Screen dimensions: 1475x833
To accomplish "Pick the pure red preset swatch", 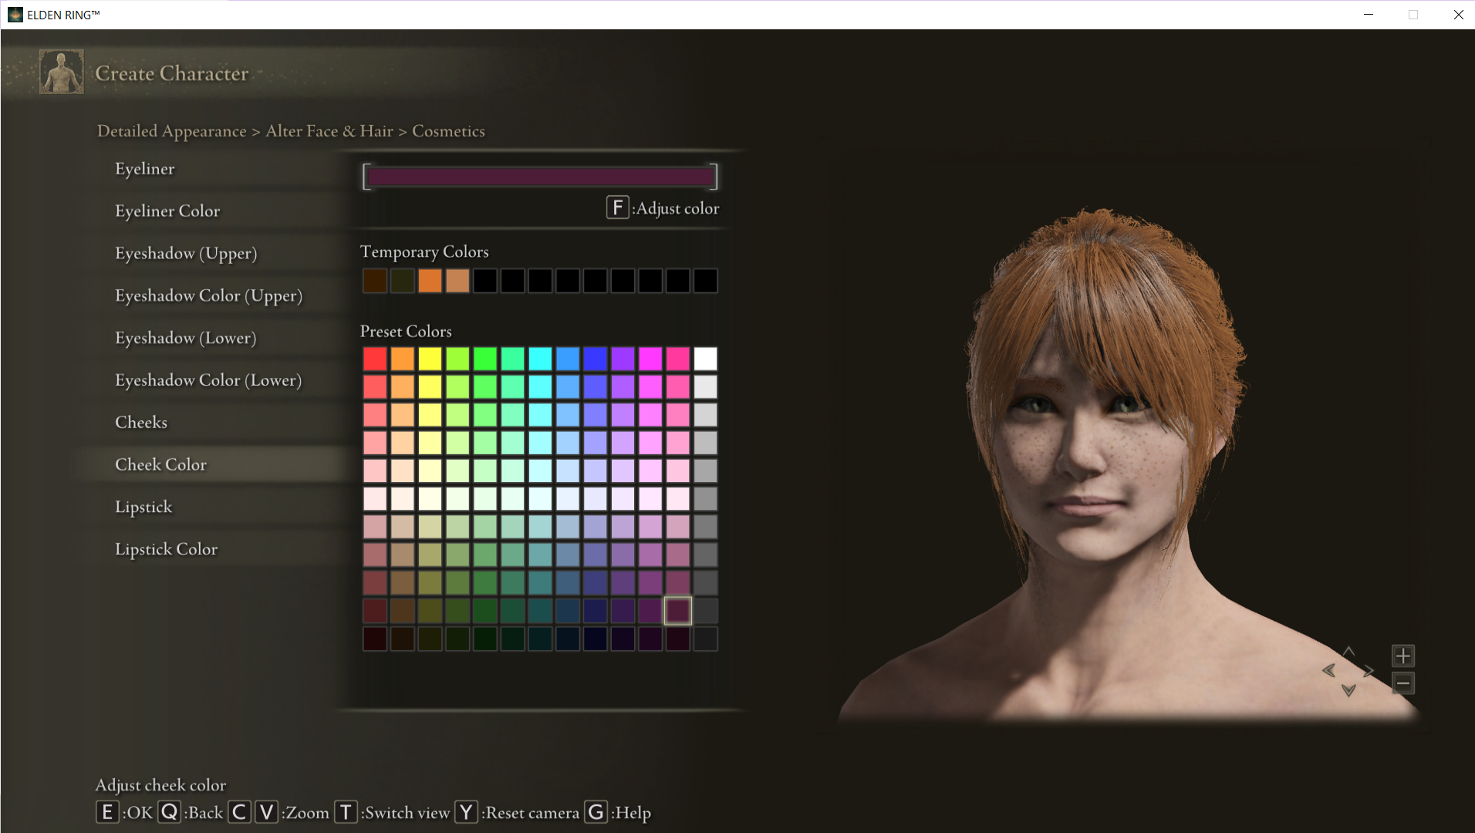I will [375, 359].
